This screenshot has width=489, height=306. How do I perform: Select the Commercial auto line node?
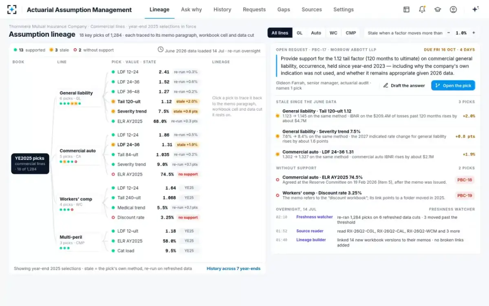tap(78, 156)
